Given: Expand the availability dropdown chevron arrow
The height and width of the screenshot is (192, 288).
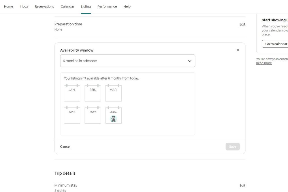Looking at the screenshot, I should (x=190, y=61).
